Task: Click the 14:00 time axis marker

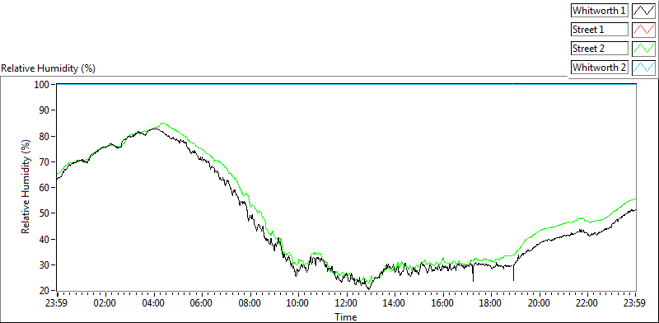Action: (x=395, y=303)
